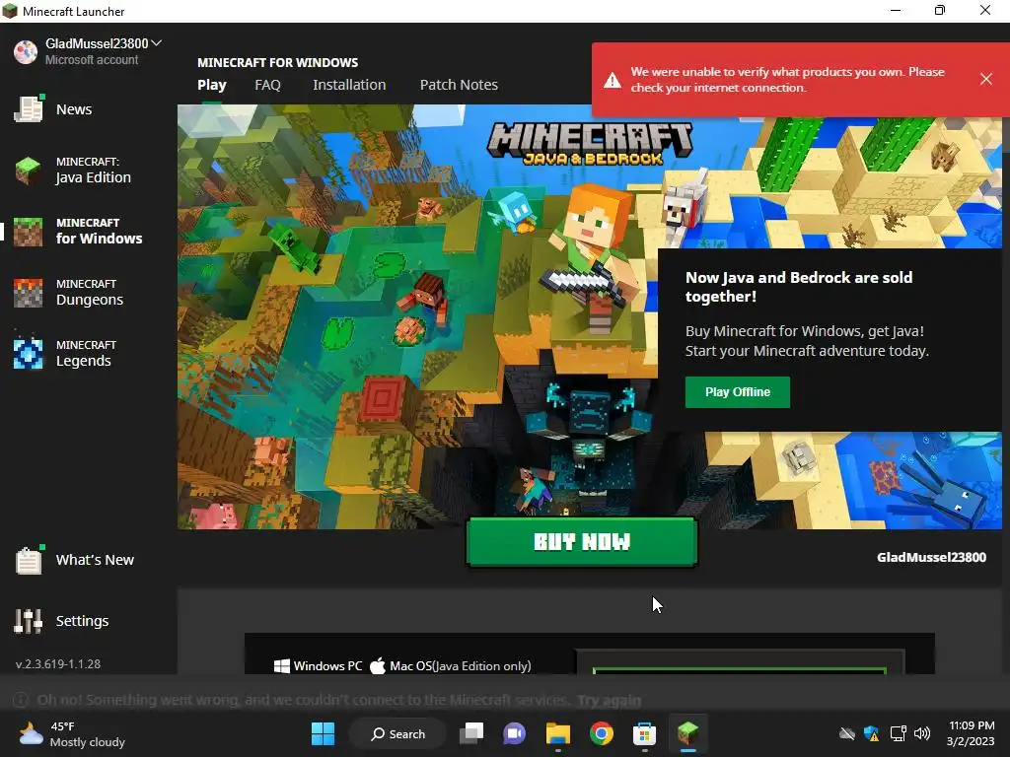Select Minecraft Java Edition grass block icon
Screen dimensions: 1010x757
(x=29, y=171)
